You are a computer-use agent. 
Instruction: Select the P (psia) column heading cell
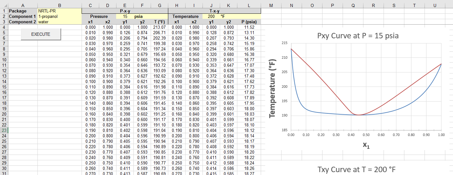tap(249, 22)
